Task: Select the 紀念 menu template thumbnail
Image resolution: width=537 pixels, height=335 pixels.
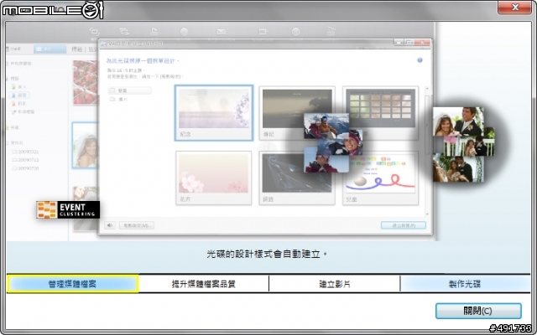Action: pos(214,113)
